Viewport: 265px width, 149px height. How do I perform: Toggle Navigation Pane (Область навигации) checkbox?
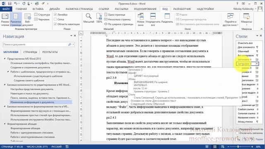(x=55, y=24)
